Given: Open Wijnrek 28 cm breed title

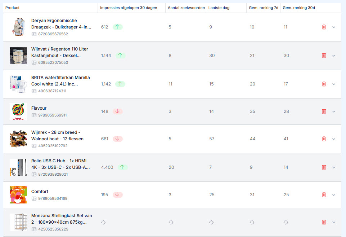Looking at the screenshot, I should pyautogui.click(x=57, y=136).
